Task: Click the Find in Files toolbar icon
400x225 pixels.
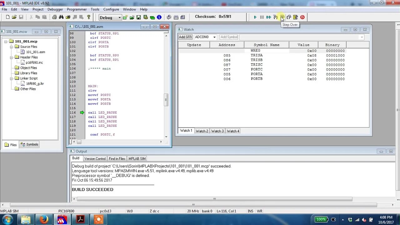Action: [68, 17]
